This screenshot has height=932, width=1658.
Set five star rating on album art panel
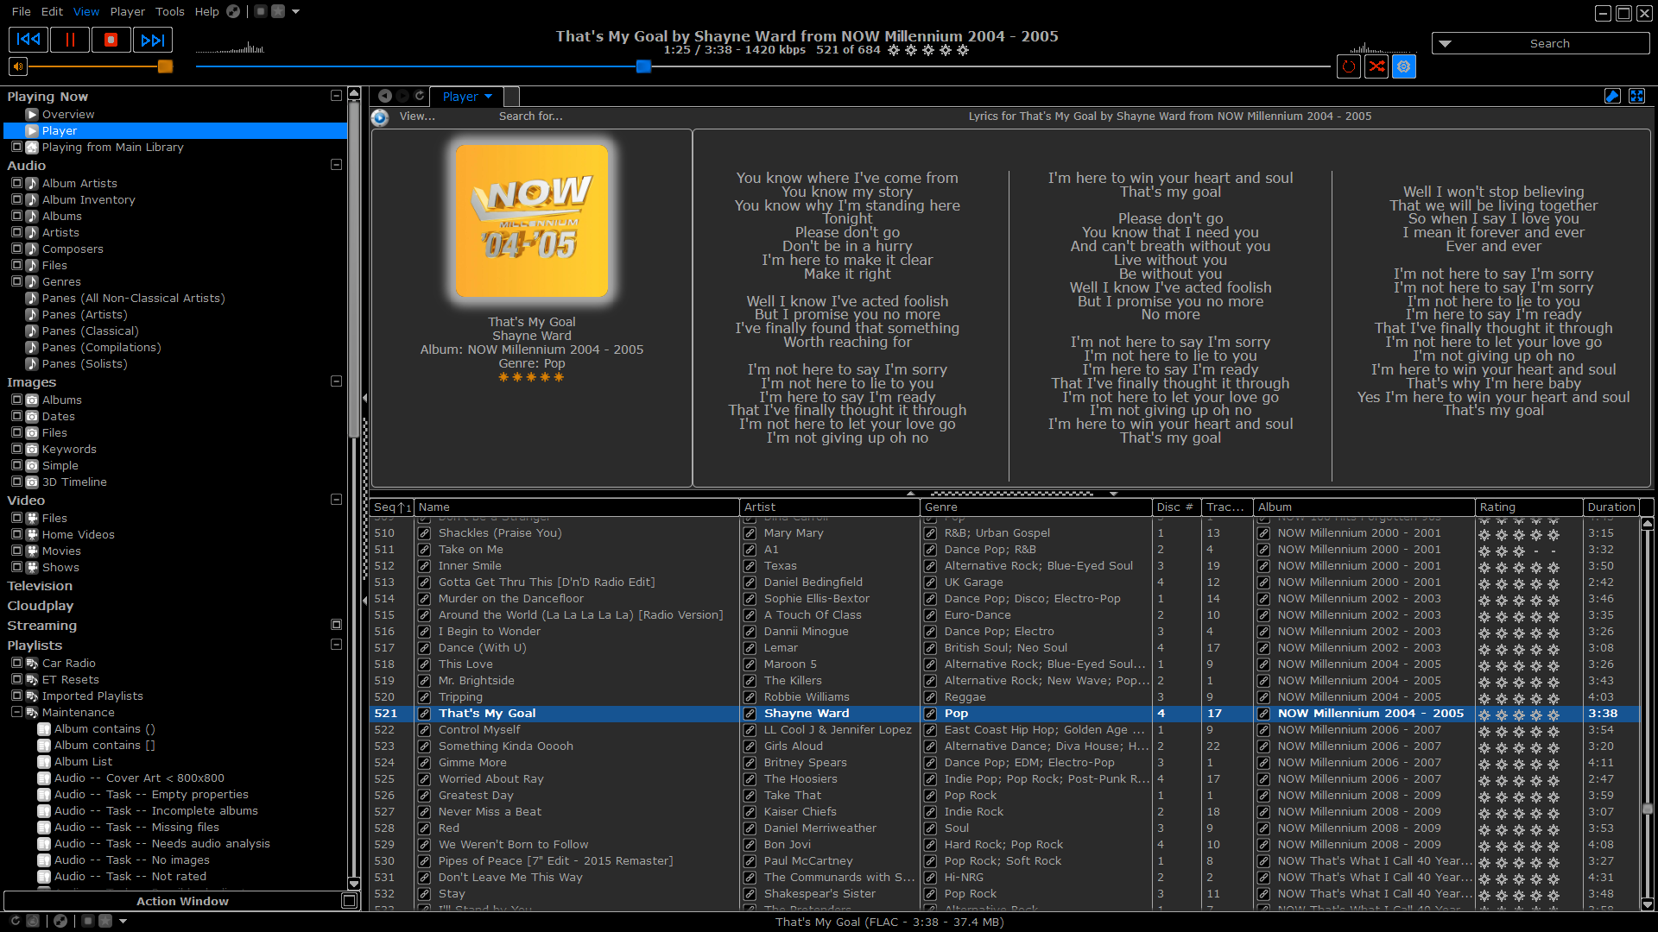[559, 377]
